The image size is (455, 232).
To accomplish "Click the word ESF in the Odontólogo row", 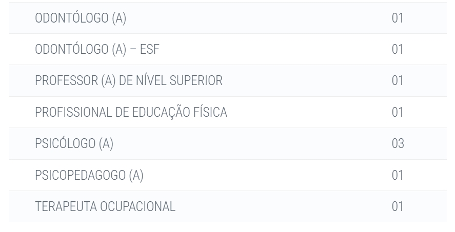I will point(150,49).
